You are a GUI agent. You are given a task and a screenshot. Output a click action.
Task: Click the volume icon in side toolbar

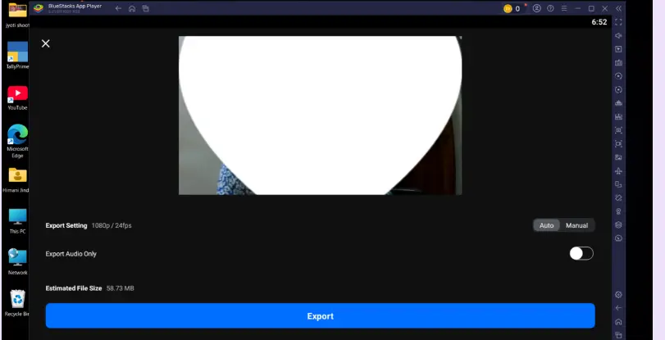pyautogui.click(x=619, y=36)
